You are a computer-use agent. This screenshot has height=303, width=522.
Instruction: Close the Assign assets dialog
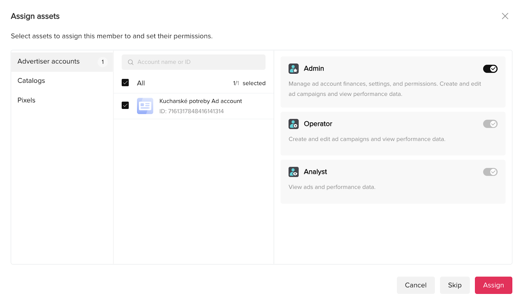point(505,16)
